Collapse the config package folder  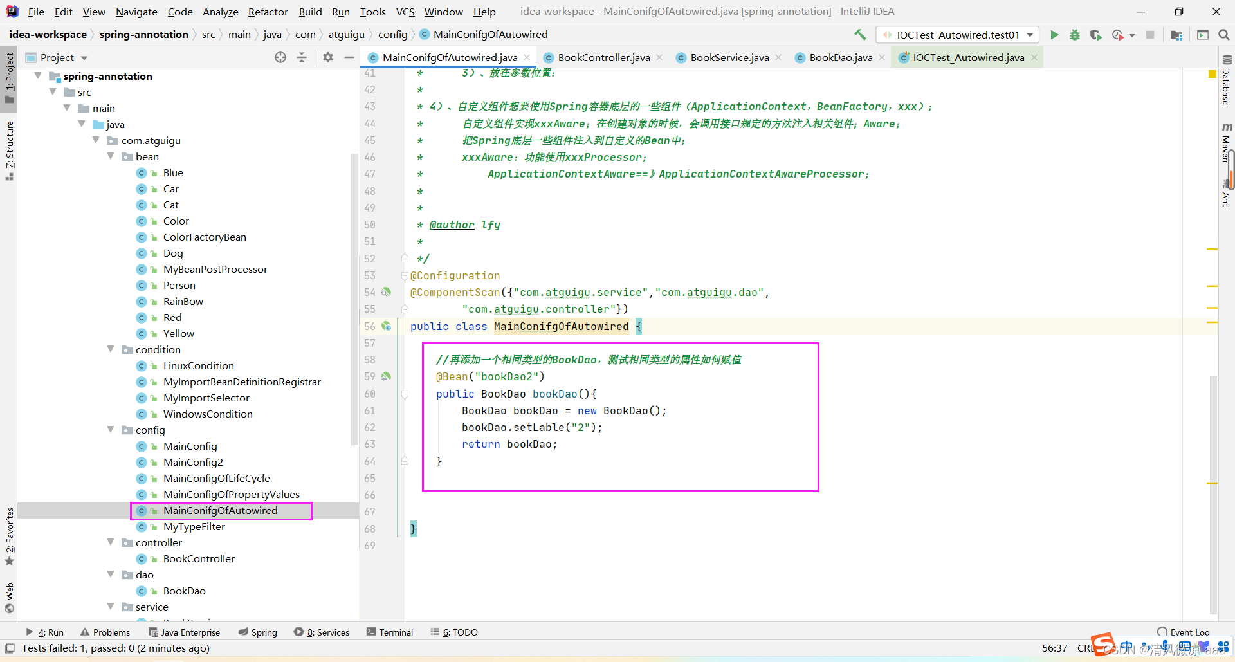111,430
